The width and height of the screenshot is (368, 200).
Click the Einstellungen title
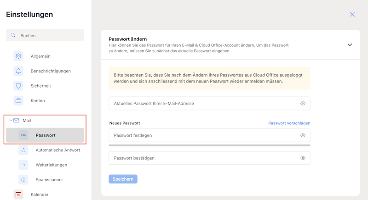[x=29, y=14]
